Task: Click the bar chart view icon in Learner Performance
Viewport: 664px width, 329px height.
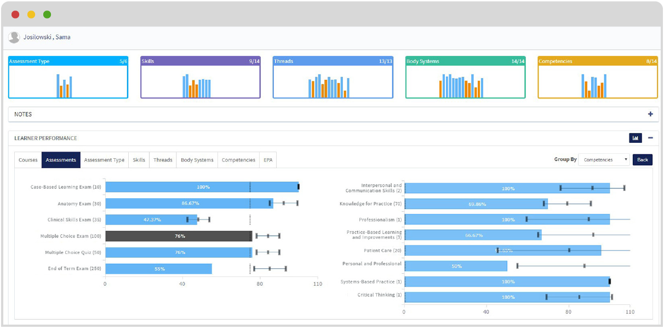Action: [x=635, y=138]
